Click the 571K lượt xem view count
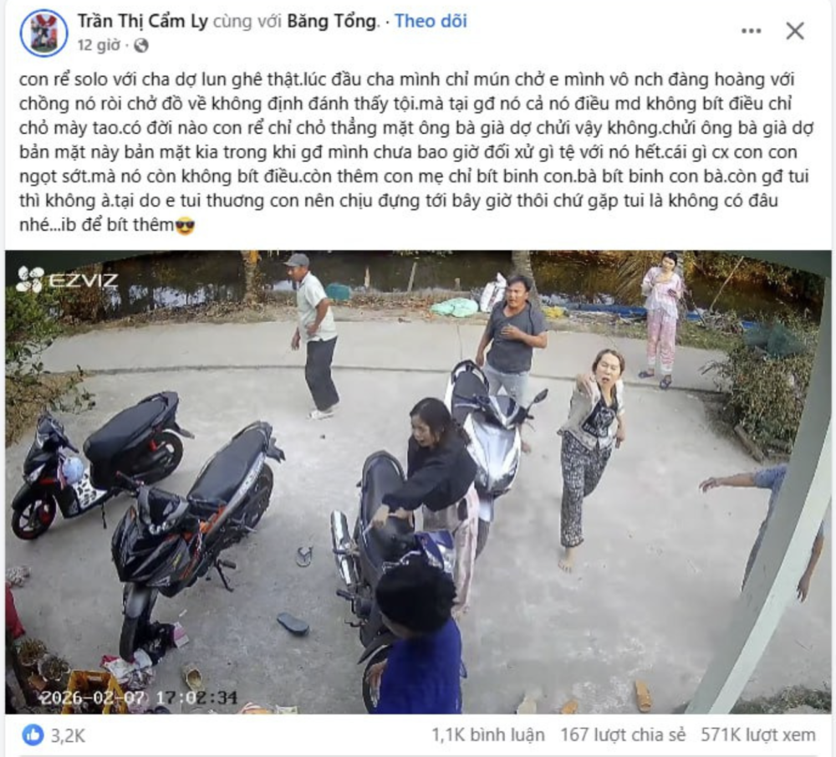 (758, 735)
